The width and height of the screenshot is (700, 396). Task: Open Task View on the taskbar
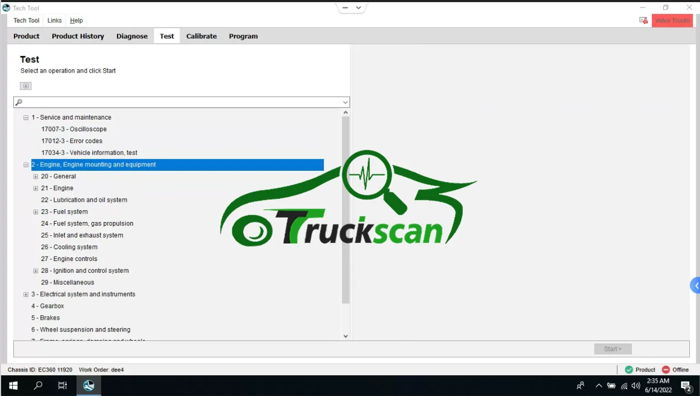[63, 385]
